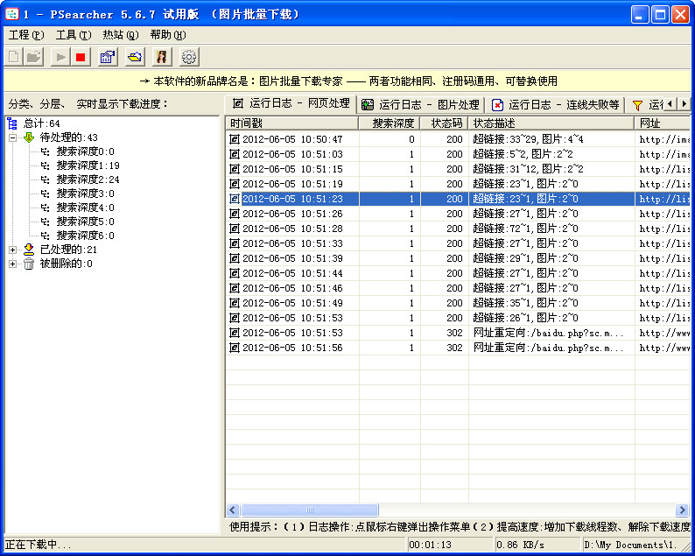Screen dimensions: 695x556
Task: Sort by the 时间戳 column header
Action: (x=291, y=123)
